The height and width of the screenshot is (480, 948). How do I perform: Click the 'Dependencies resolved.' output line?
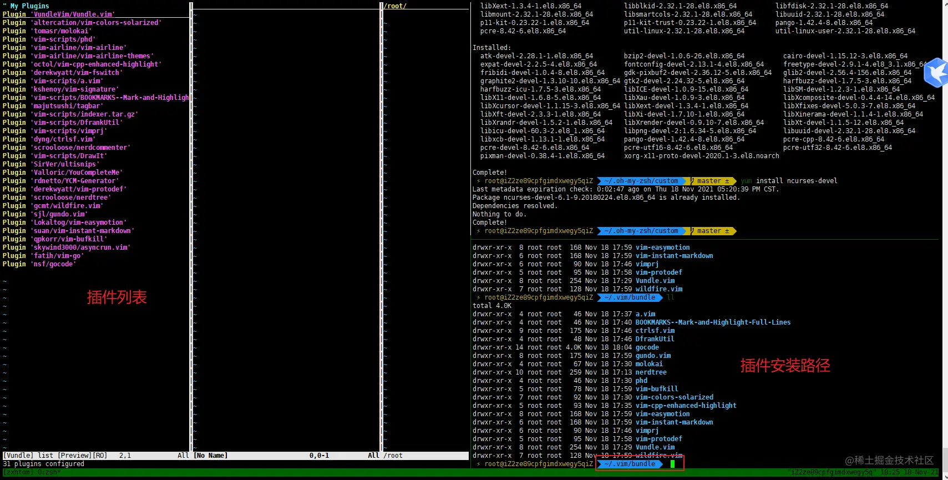(515, 206)
